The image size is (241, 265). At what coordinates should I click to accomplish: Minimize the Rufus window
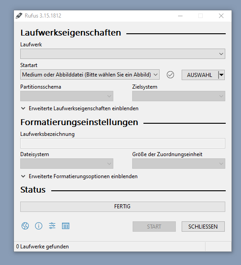pyautogui.click(x=180, y=16)
